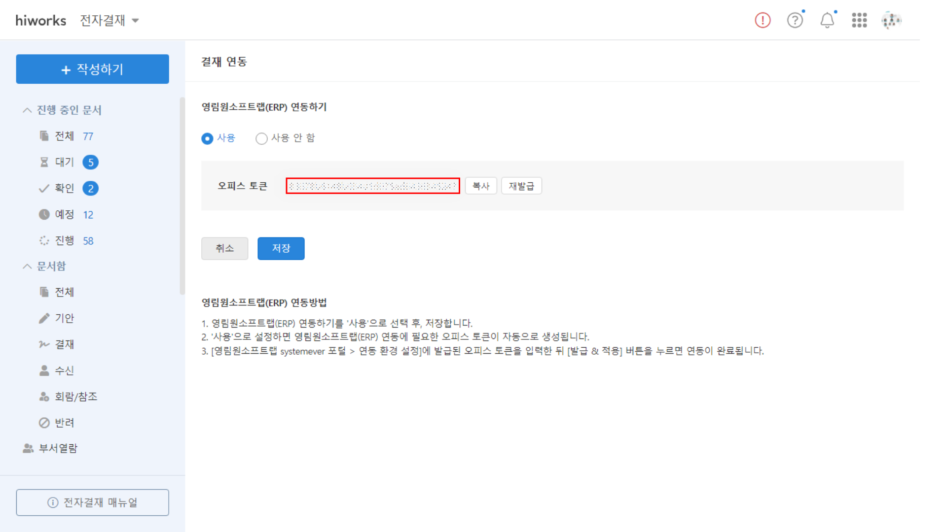Open the help question mark icon

coord(795,20)
